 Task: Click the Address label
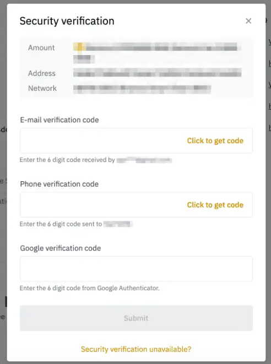click(42, 73)
